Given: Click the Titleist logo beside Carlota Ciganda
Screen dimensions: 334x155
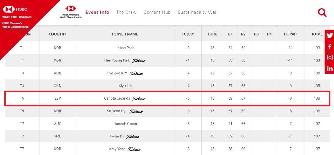Looking at the screenshot, I should 139,99.
